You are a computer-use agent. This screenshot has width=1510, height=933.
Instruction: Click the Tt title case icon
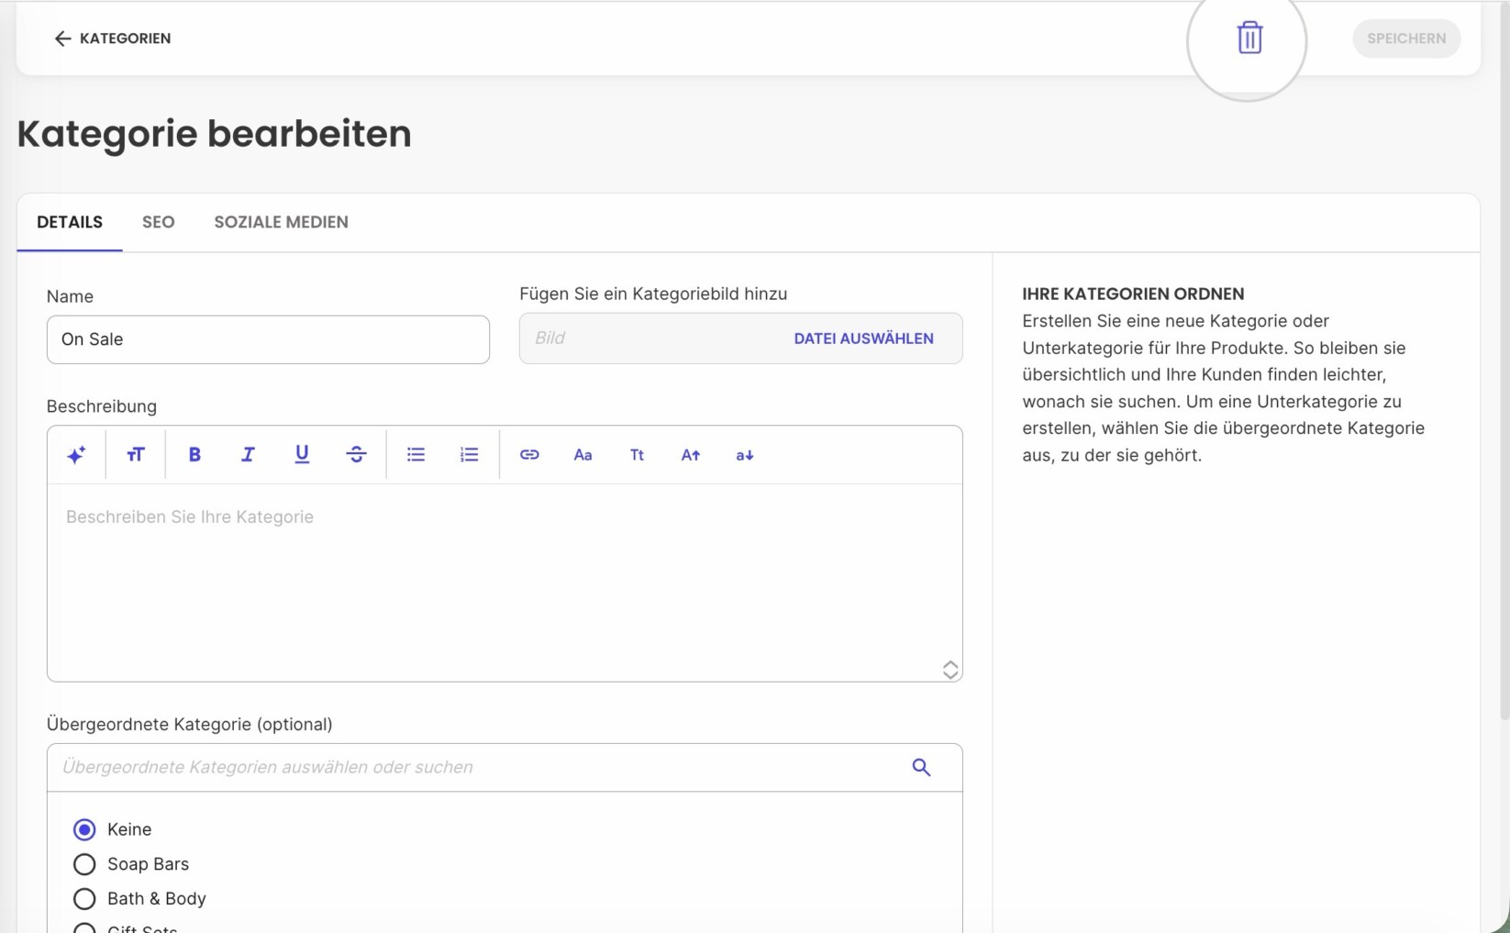(x=637, y=455)
